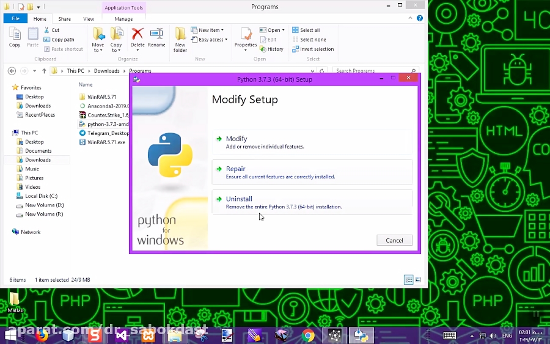
Task: Open Explorer Help with the question mark icon
Action: (x=419, y=18)
